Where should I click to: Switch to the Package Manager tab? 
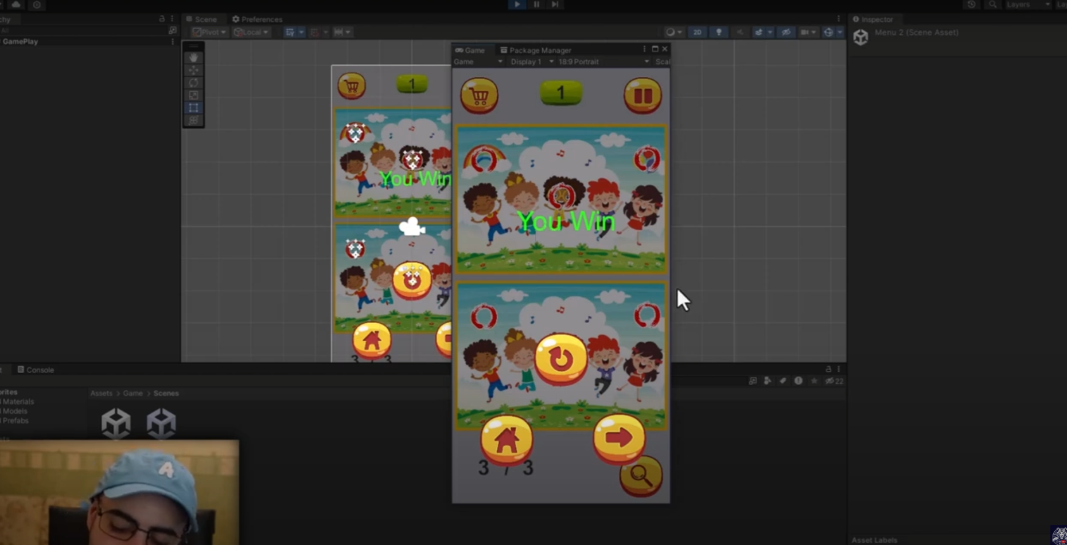point(536,50)
